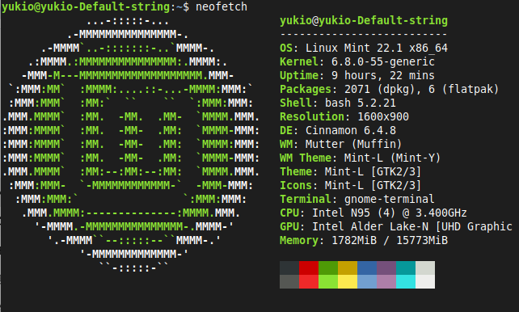Click the Resolution 1600x900 text
Viewport: 519px width, 312px height.
tap(344, 116)
